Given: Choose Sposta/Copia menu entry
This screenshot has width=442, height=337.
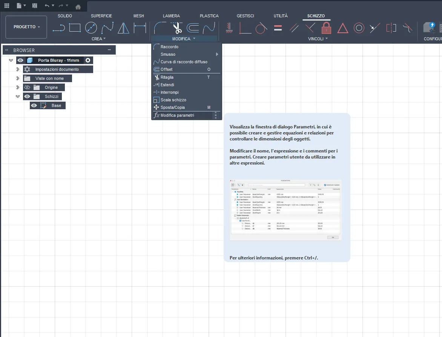Looking at the screenshot, I should point(186,107).
